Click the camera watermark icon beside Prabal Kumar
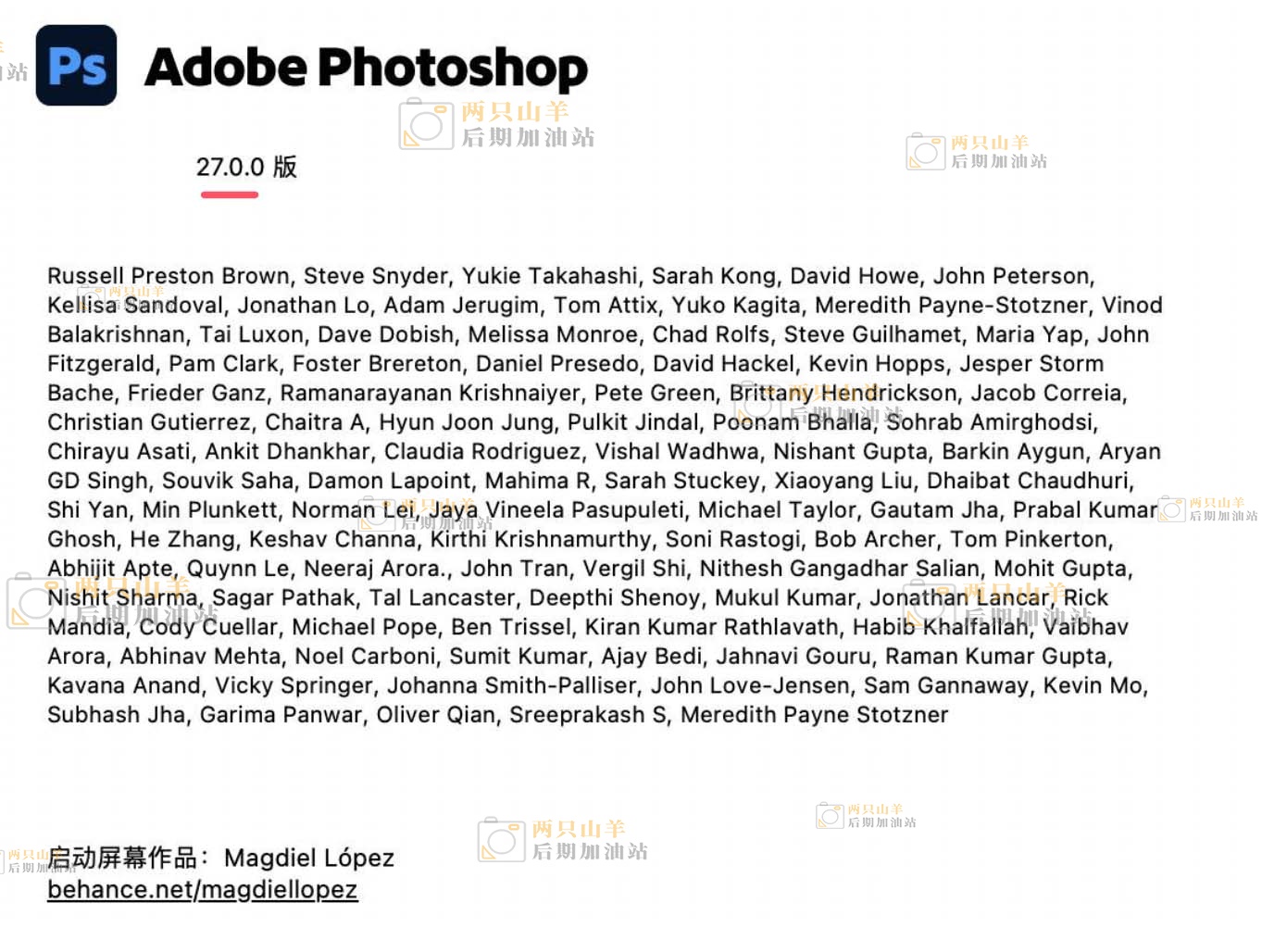Viewport: 1262px width, 928px height. 1172,509
